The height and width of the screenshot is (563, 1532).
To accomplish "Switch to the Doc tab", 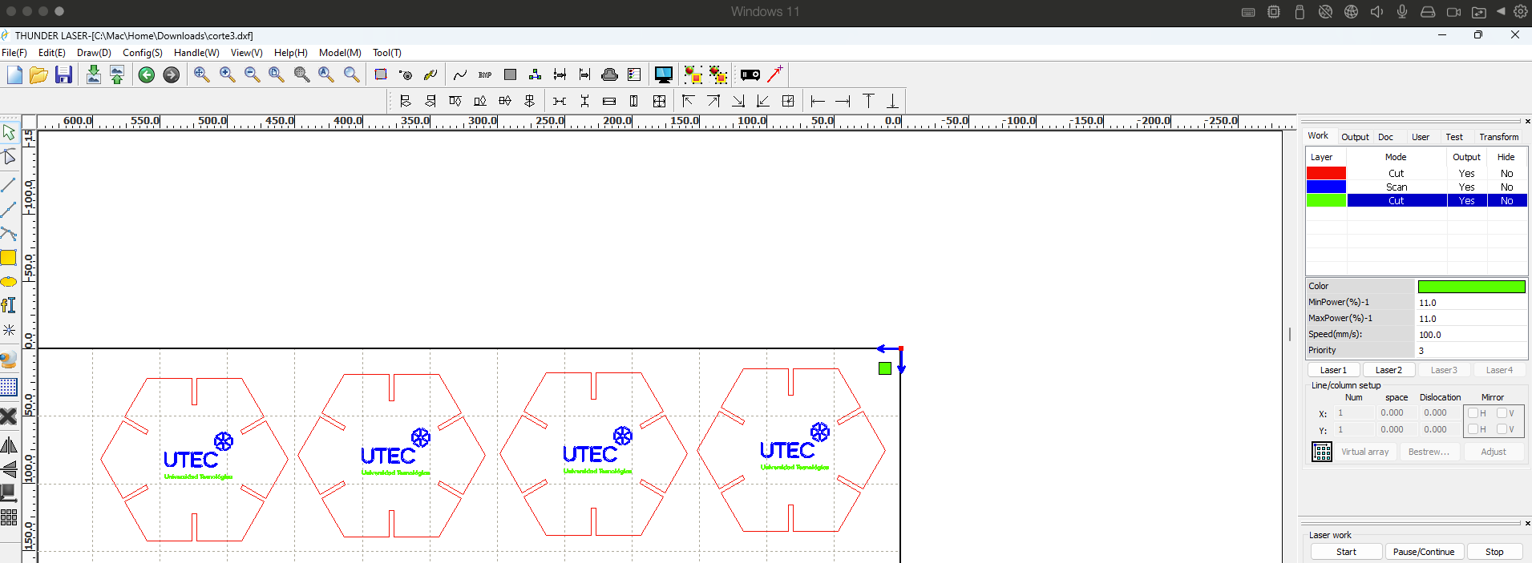I will pos(1385,137).
